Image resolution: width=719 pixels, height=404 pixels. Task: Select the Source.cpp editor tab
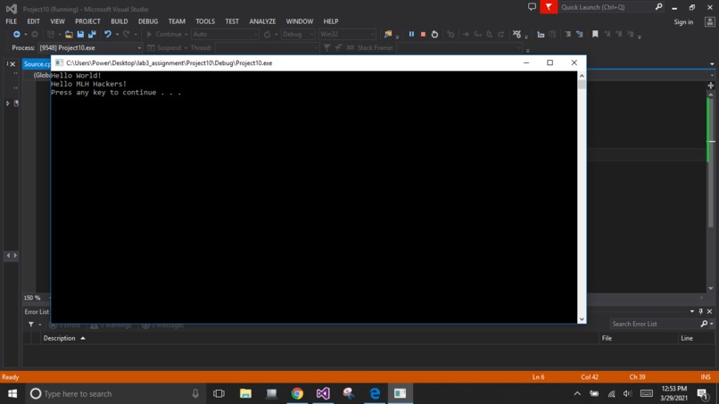pyautogui.click(x=37, y=63)
